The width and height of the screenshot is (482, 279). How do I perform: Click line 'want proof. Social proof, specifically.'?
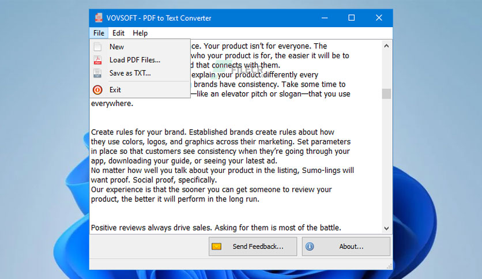(154, 180)
